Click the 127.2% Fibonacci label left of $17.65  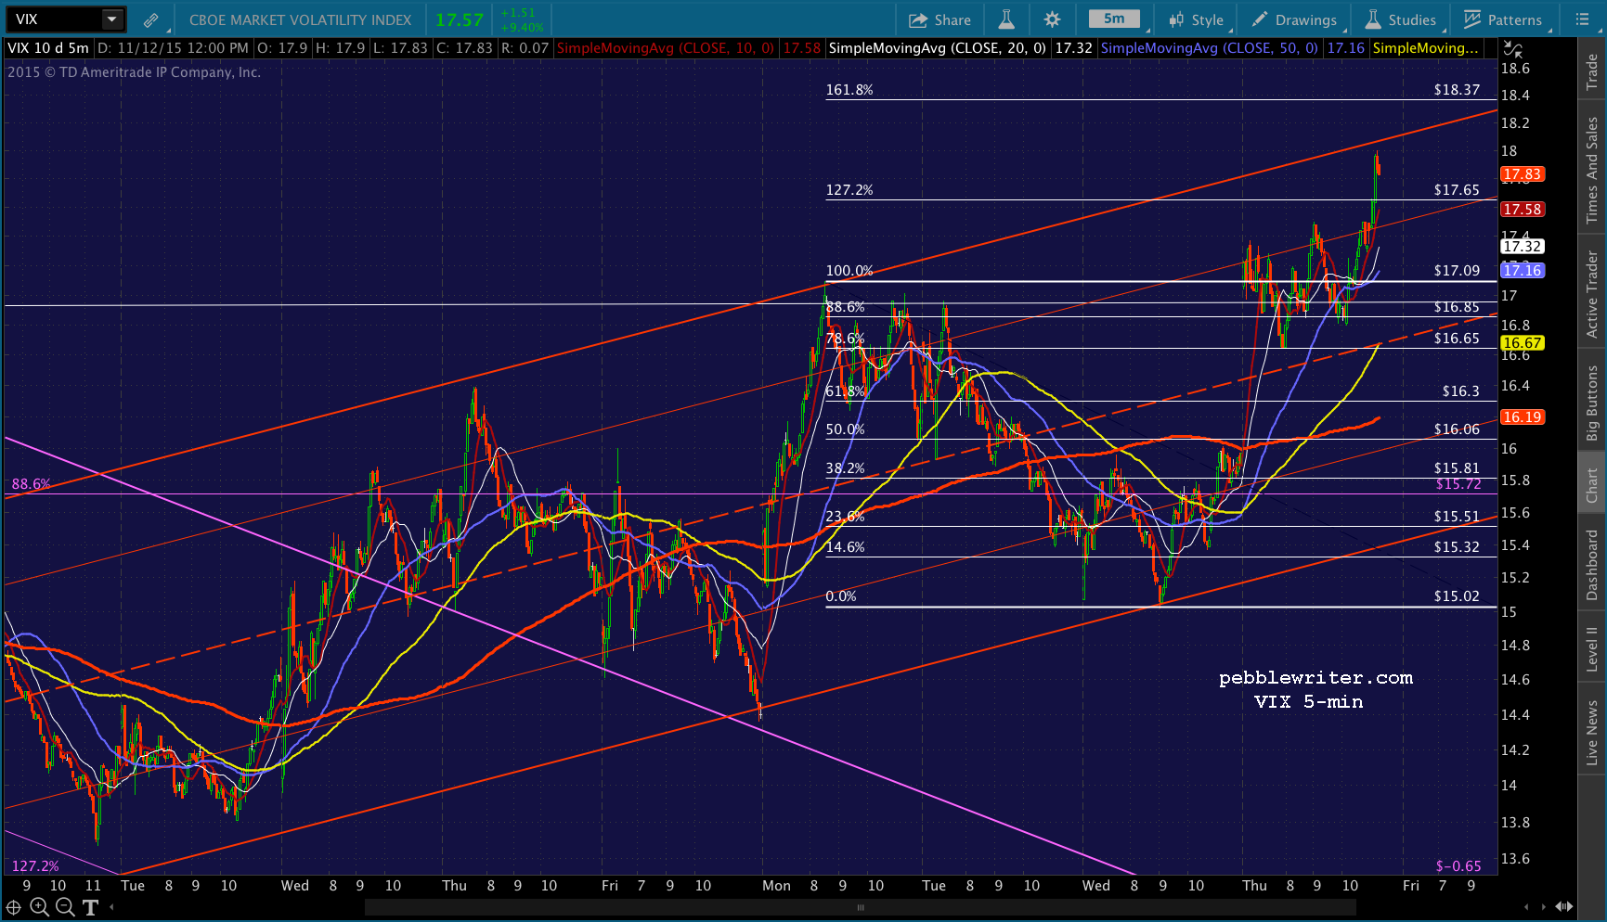[849, 190]
